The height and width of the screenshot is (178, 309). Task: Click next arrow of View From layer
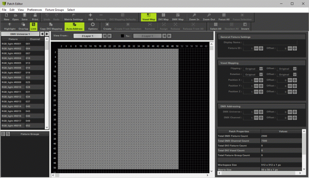pos(109,36)
